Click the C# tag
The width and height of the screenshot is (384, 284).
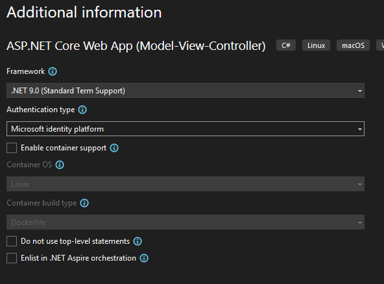(x=286, y=45)
